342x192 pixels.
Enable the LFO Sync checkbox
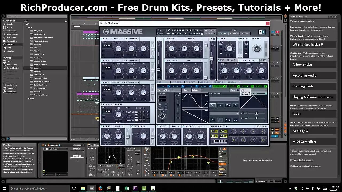click(166, 106)
